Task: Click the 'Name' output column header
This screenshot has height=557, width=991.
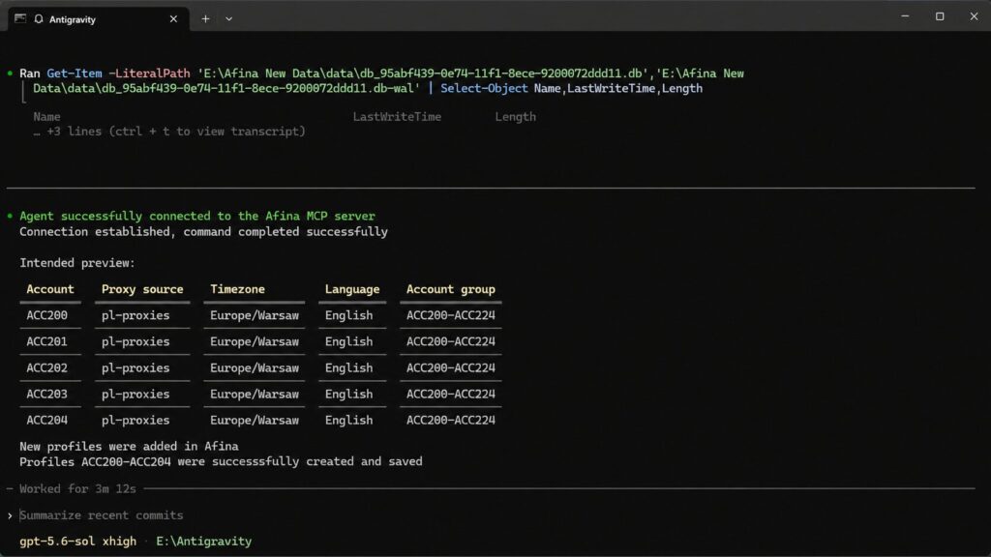Action: (46, 117)
